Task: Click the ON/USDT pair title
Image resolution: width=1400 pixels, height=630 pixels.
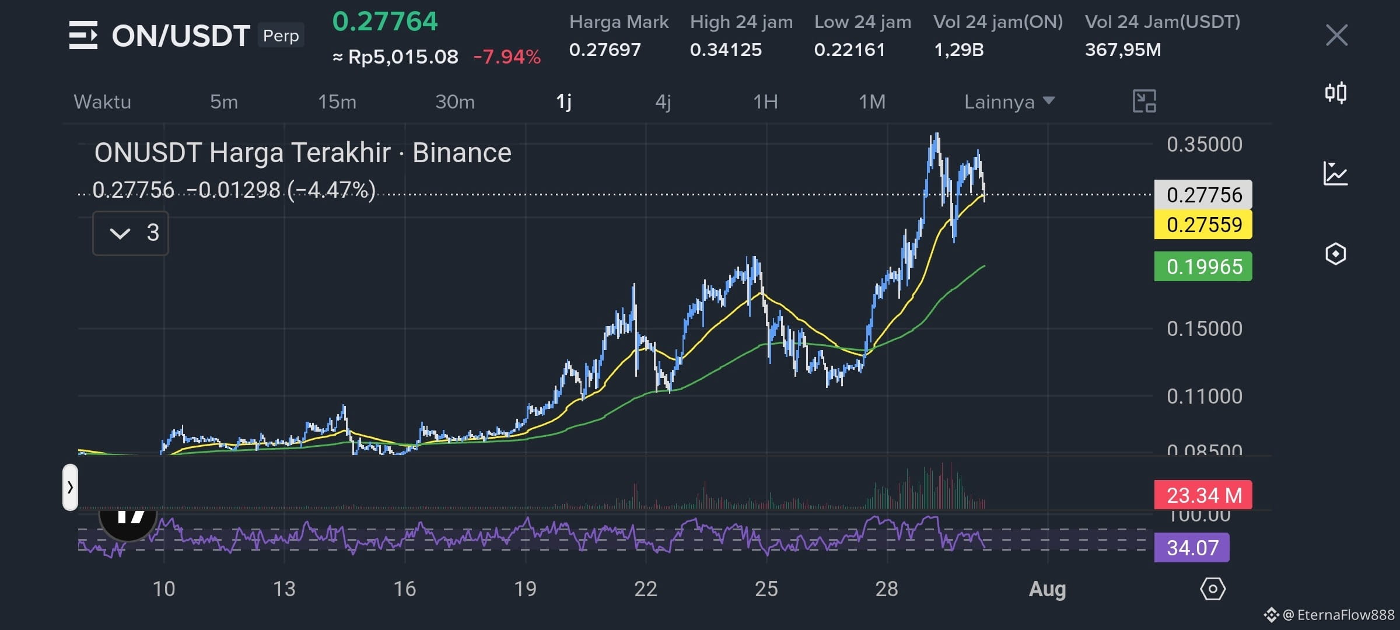Action: tap(181, 36)
